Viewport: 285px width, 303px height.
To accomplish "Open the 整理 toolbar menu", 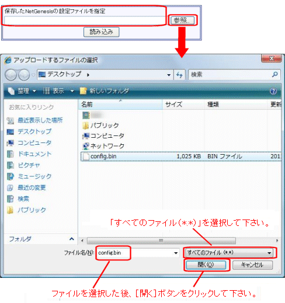I will (x=22, y=91).
